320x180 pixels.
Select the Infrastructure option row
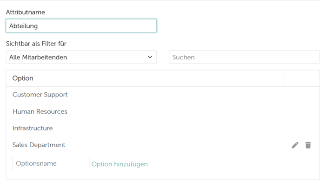point(163,129)
